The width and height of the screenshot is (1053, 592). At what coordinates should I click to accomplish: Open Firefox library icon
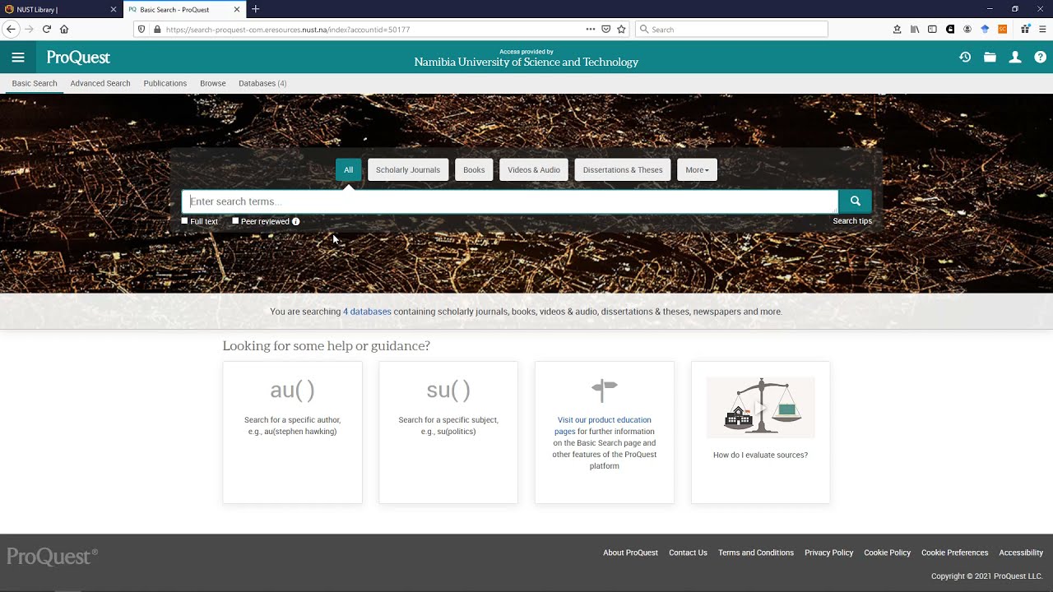[915, 29]
